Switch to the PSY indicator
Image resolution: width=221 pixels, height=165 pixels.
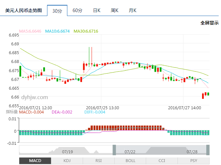194,161
